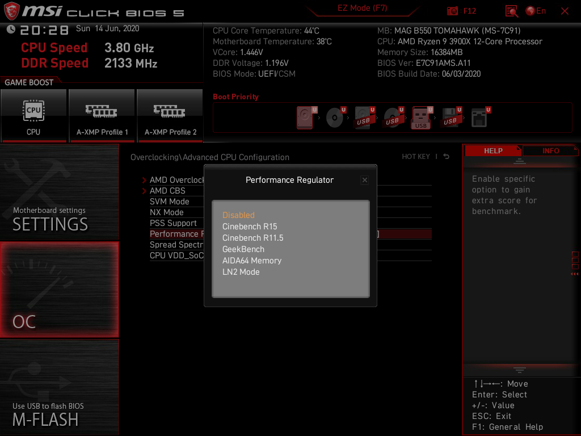Click the time display 20:28
581x436 pixels.
click(44, 30)
